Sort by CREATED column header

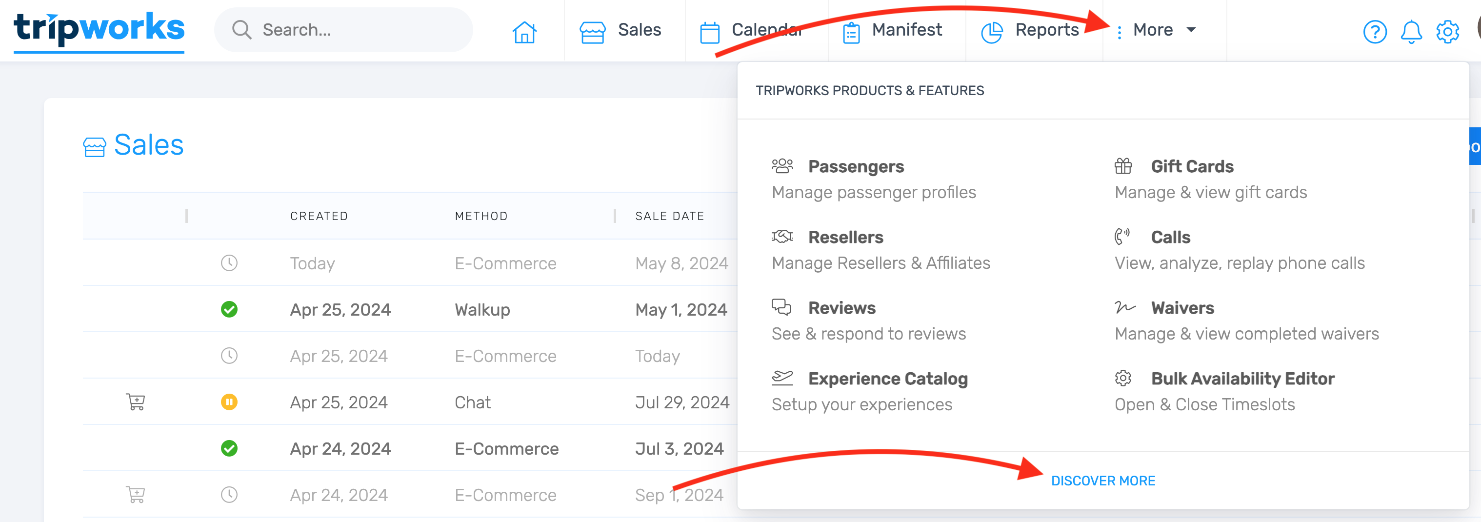(x=319, y=216)
